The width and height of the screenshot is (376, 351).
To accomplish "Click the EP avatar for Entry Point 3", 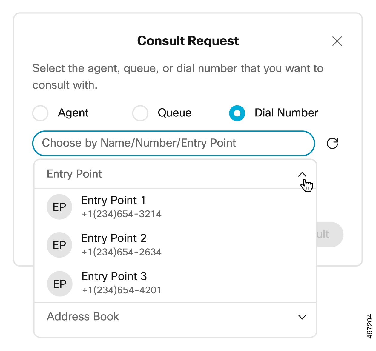I will (60, 284).
